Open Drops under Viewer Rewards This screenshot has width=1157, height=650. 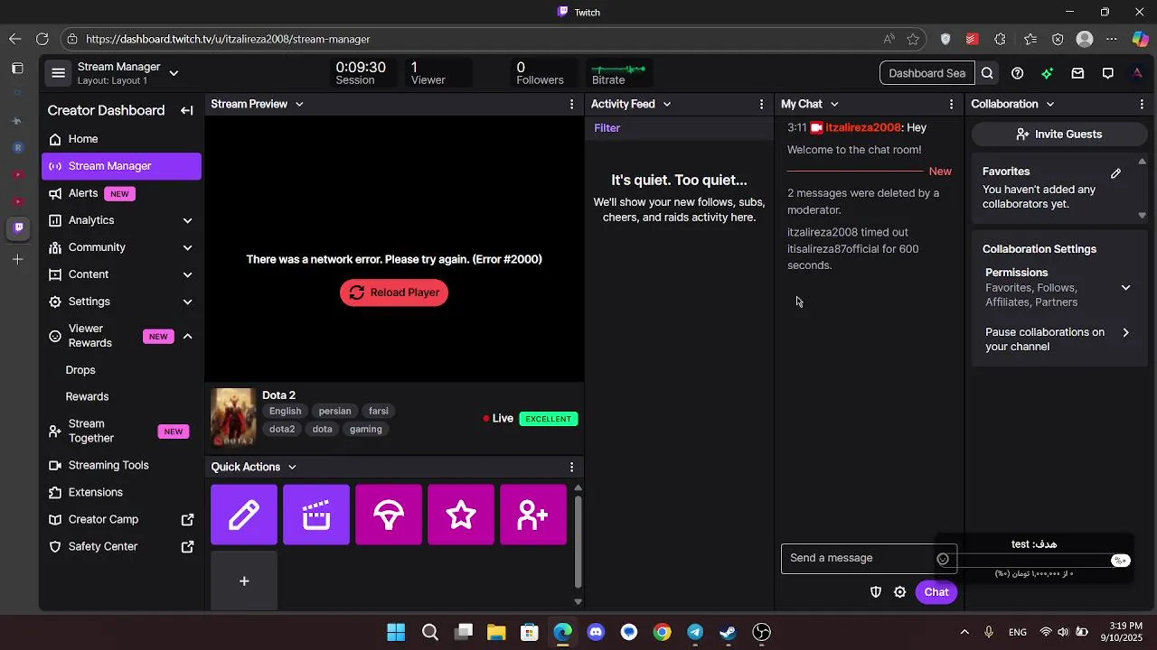click(x=80, y=370)
